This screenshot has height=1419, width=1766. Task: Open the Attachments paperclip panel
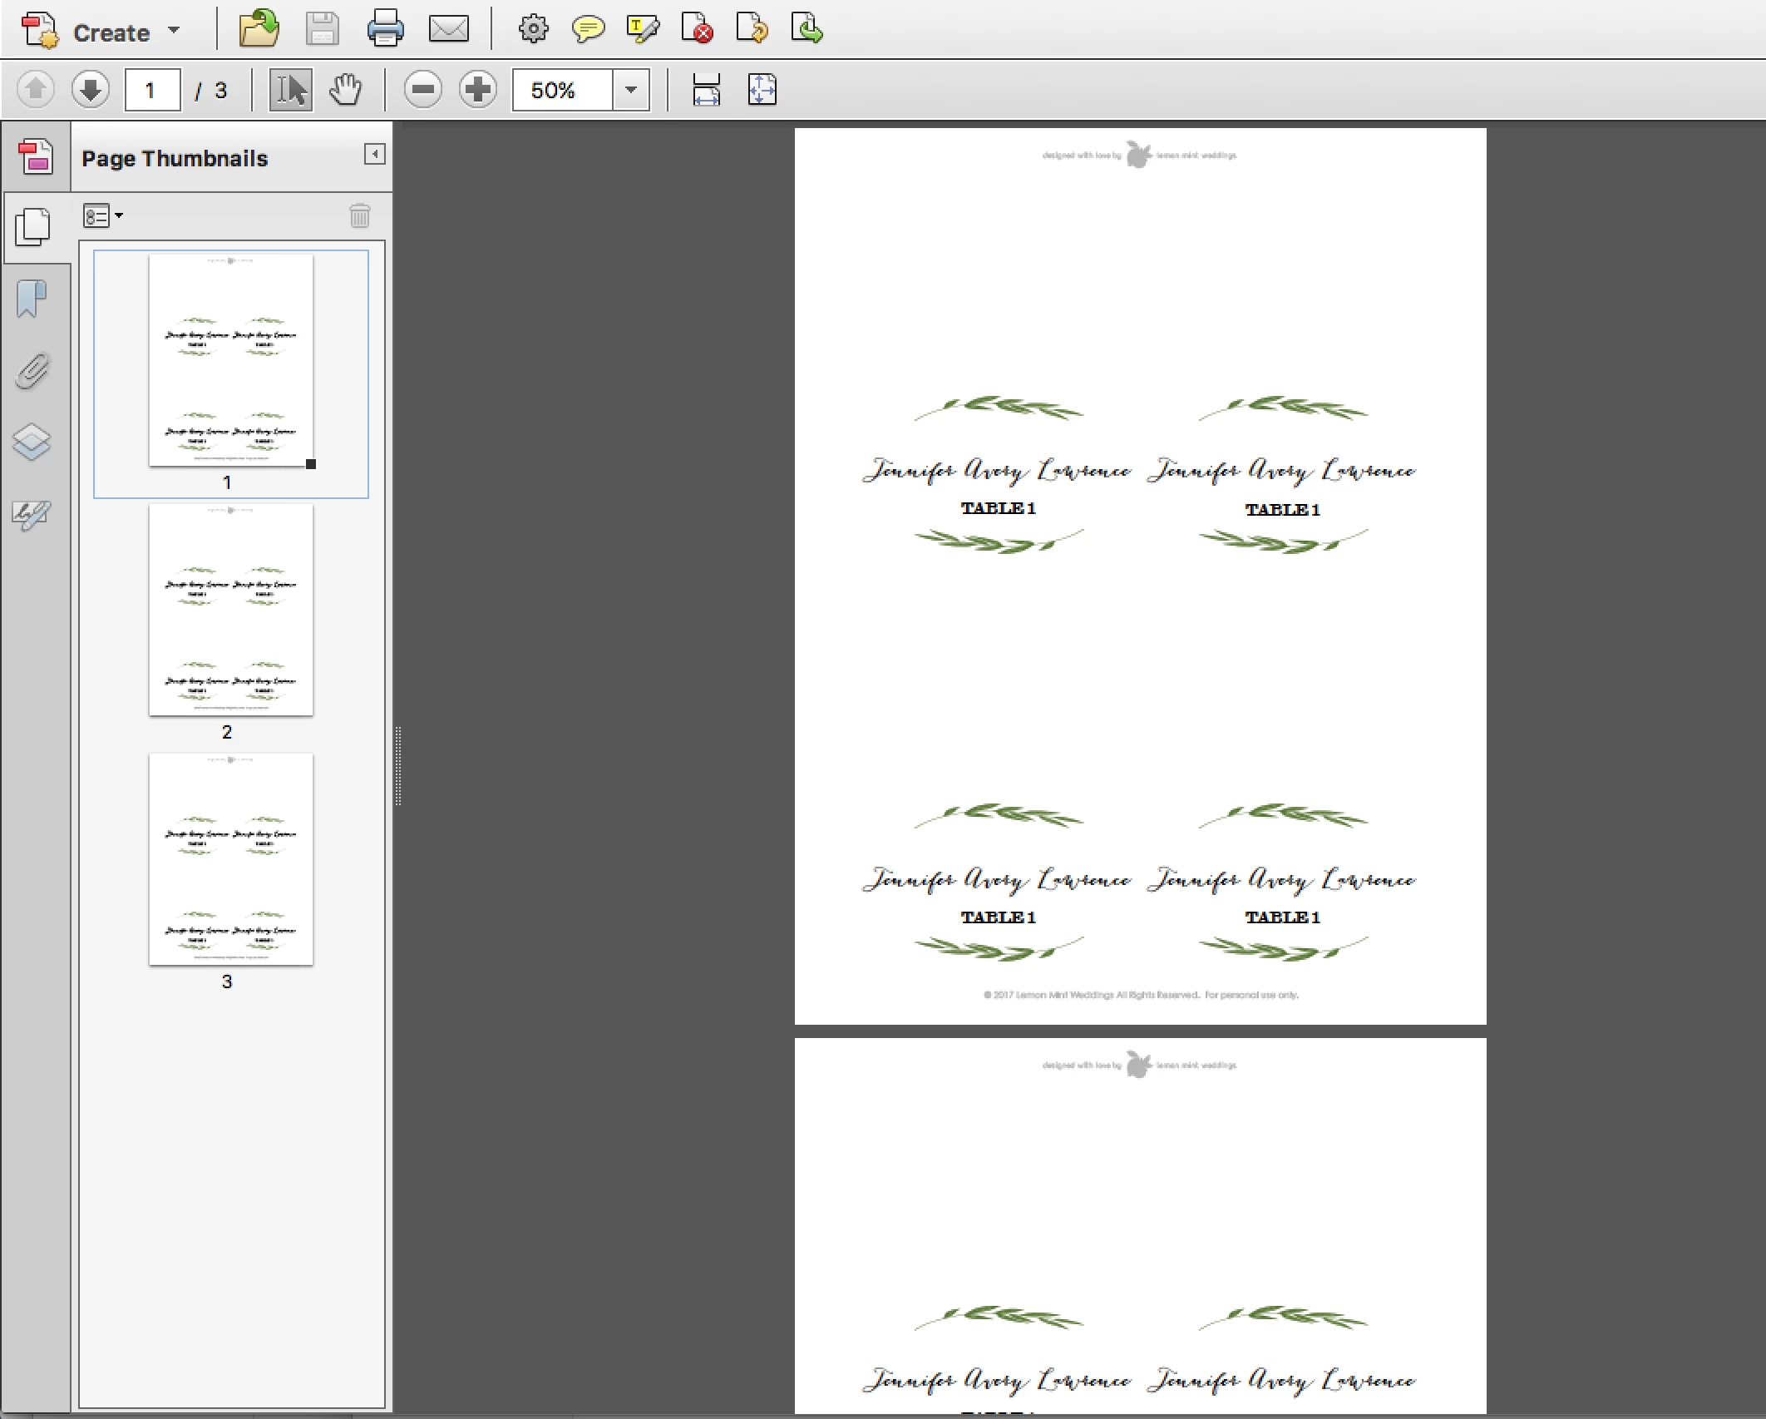coord(32,371)
